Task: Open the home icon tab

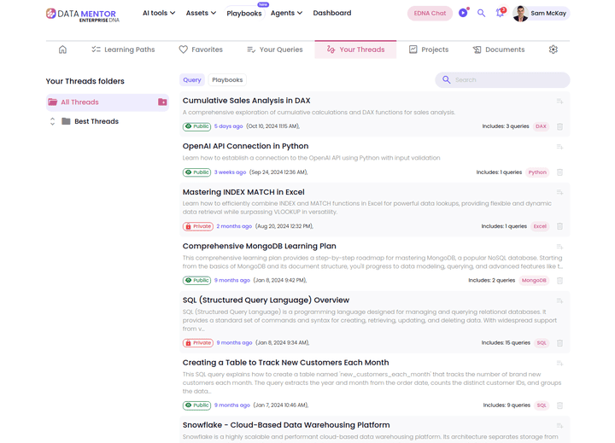Action: (x=62, y=50)
